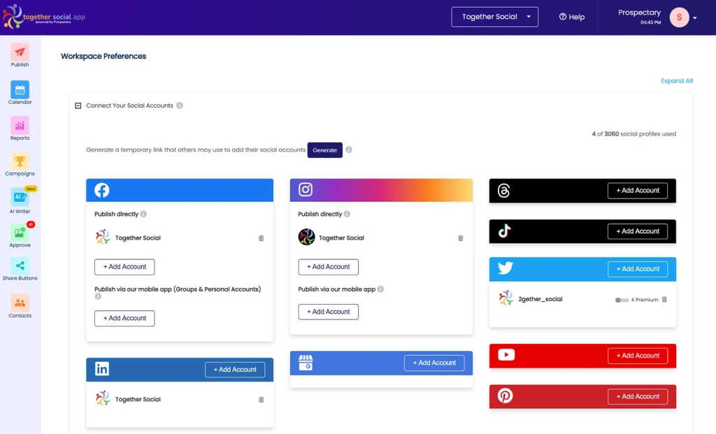This screenshot has width=716, height=434.
Task: Open the Calendar from the sidebar
Action: point(20,93)
